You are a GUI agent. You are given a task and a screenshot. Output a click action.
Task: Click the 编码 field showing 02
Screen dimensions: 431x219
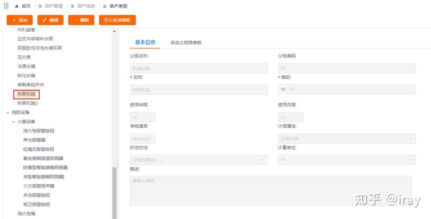coord(352,89)
